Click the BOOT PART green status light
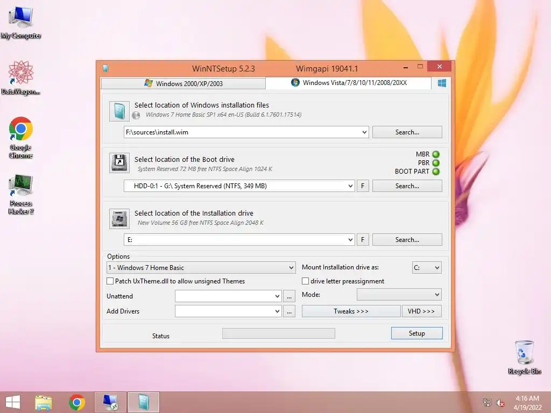 pyautogui.click(x=436, y=172)
